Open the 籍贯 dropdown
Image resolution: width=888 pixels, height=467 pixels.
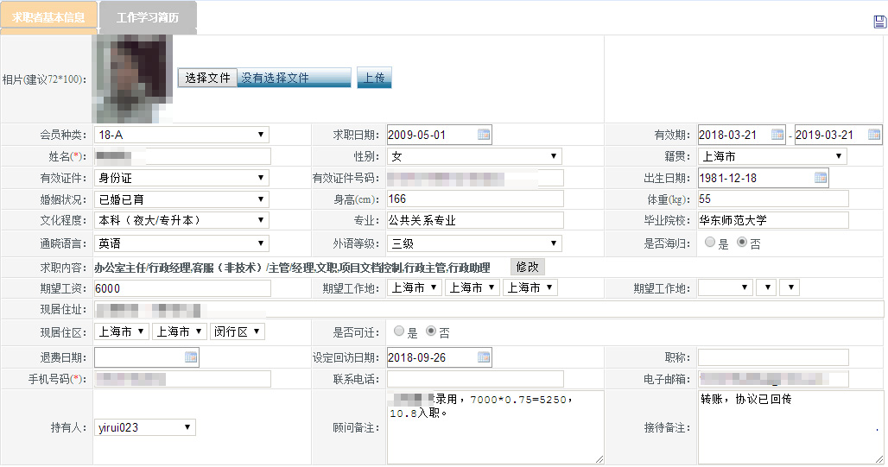(772, 156)
